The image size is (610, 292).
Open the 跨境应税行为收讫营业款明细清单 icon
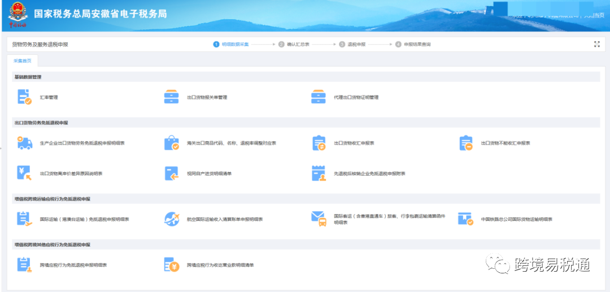click(x=171, y=264)
